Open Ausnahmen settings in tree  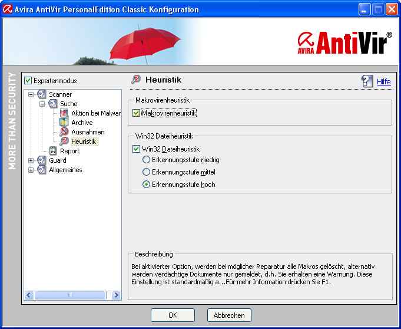pos(88,132)
